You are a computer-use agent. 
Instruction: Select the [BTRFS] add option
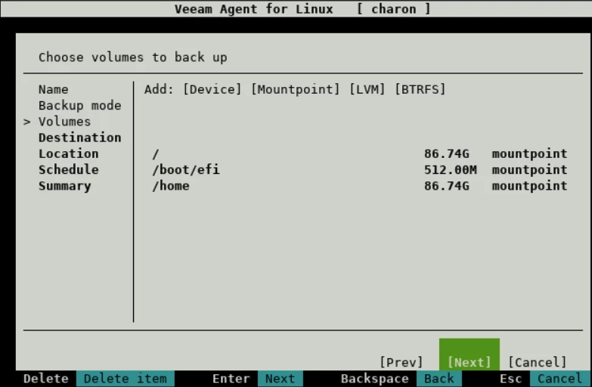coord(420,89)
